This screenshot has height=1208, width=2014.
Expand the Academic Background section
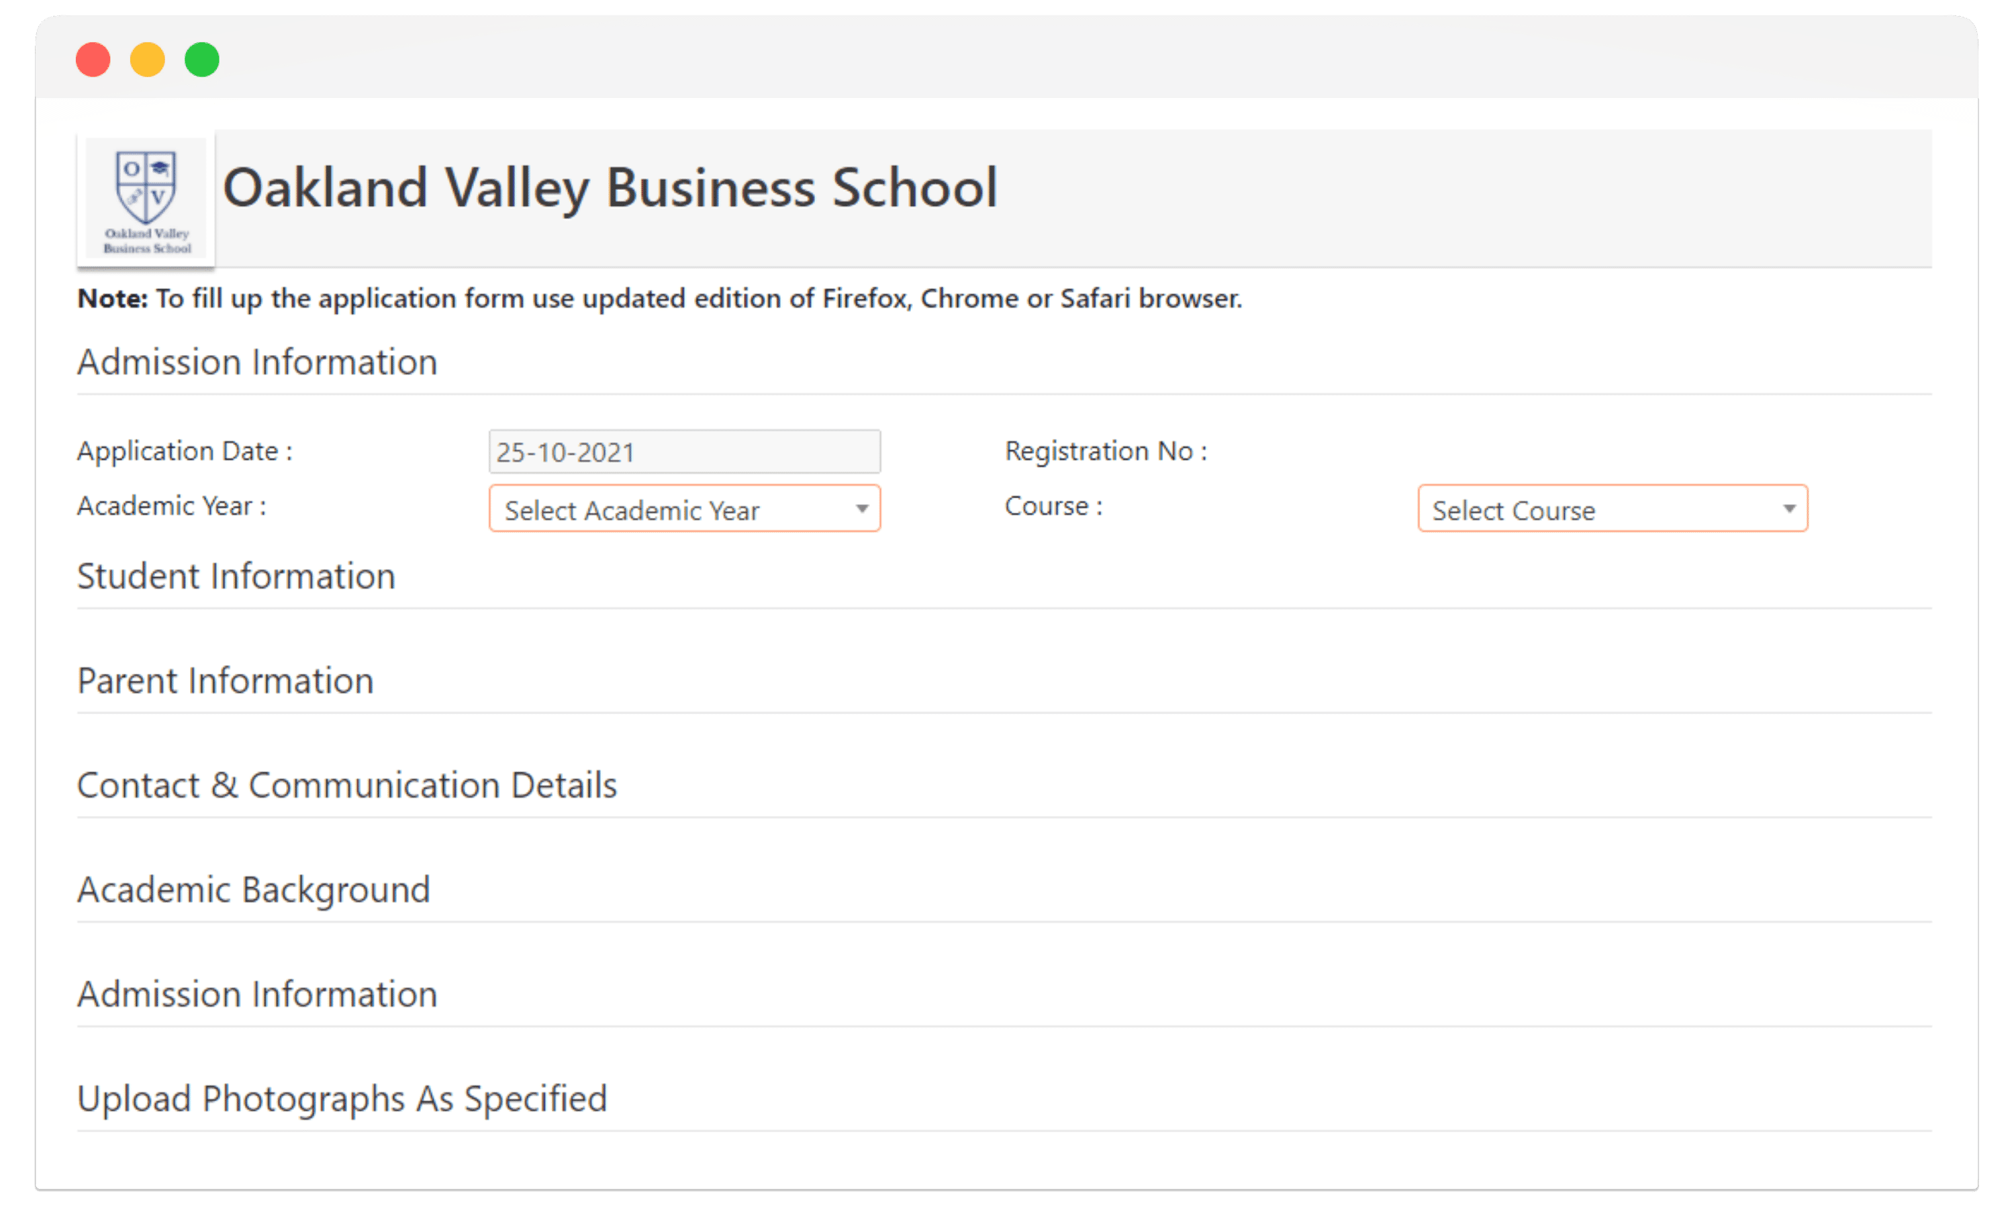coord(253,890)
